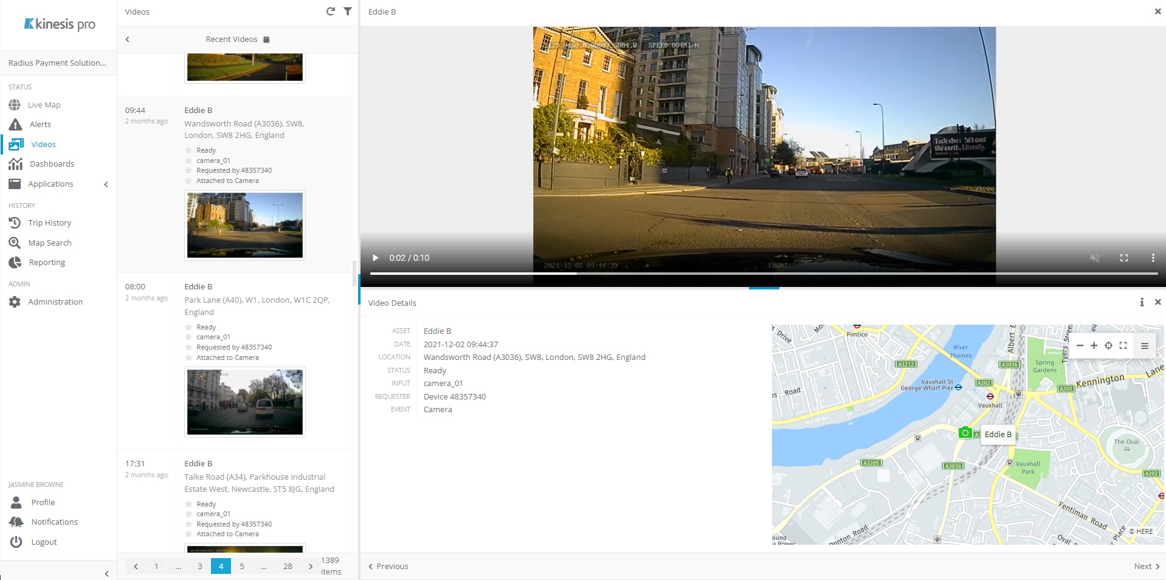1166x580 pixels.
Task: Click the video list scrollbar
Action: point(354,274)
